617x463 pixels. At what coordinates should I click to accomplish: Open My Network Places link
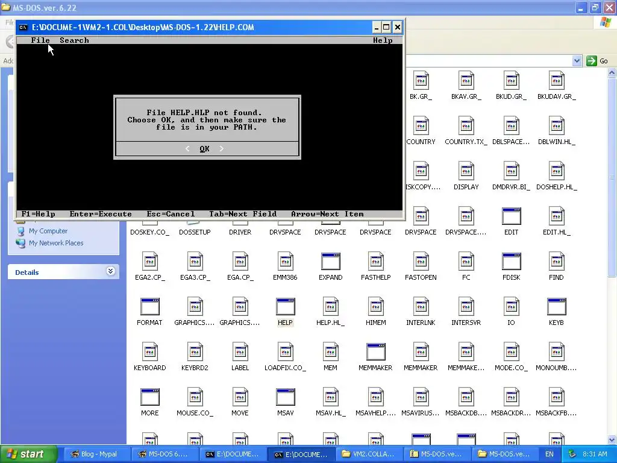[x=56, y=243]
